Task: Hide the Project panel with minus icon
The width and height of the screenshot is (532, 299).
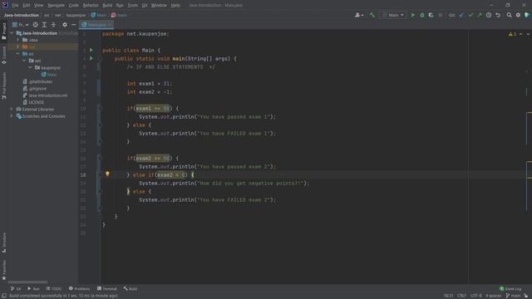Action: 73,25
